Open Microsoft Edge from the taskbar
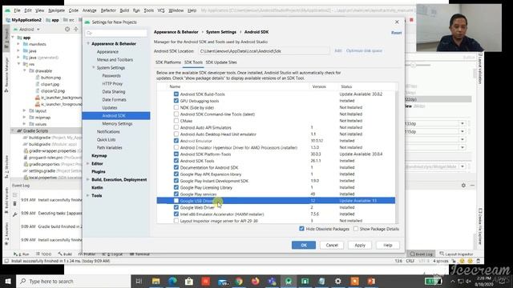The image size is (513, 288). tap(172, 281)
